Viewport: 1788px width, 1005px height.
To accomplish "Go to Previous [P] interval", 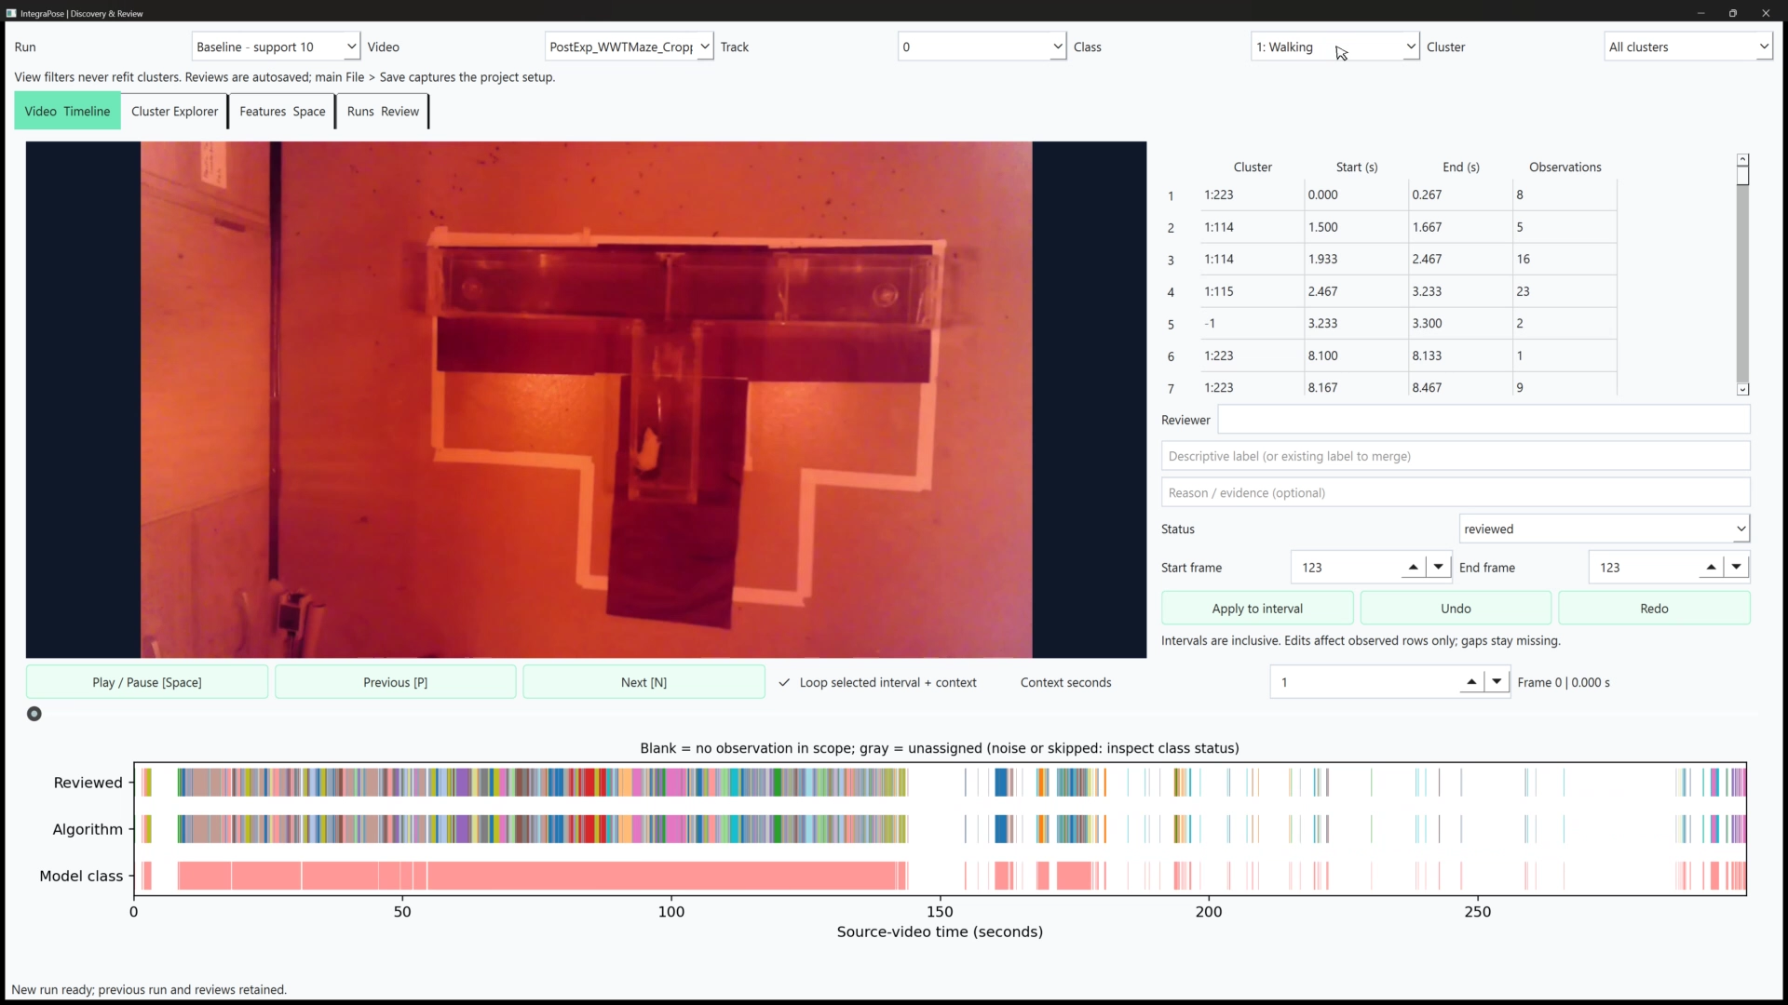I will click(395, 682).
